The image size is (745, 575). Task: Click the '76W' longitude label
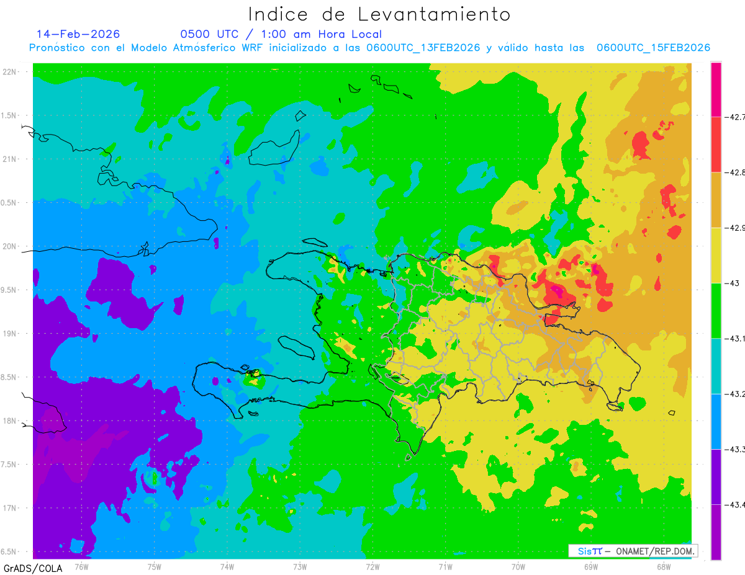pos(82,567)
